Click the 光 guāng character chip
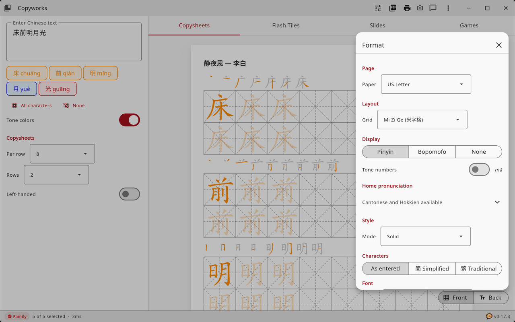 pos(58,89)
